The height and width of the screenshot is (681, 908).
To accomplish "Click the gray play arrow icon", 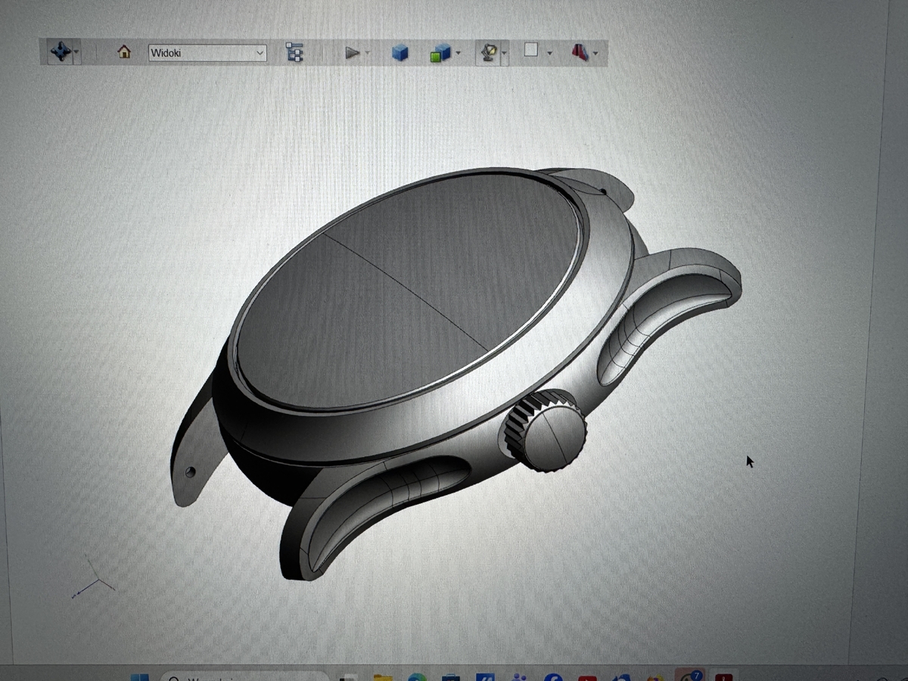I will pyautogui.click(x=352, y=52).
